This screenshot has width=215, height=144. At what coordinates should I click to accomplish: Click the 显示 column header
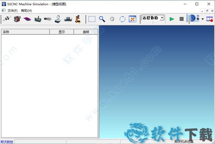coord(62,32)
